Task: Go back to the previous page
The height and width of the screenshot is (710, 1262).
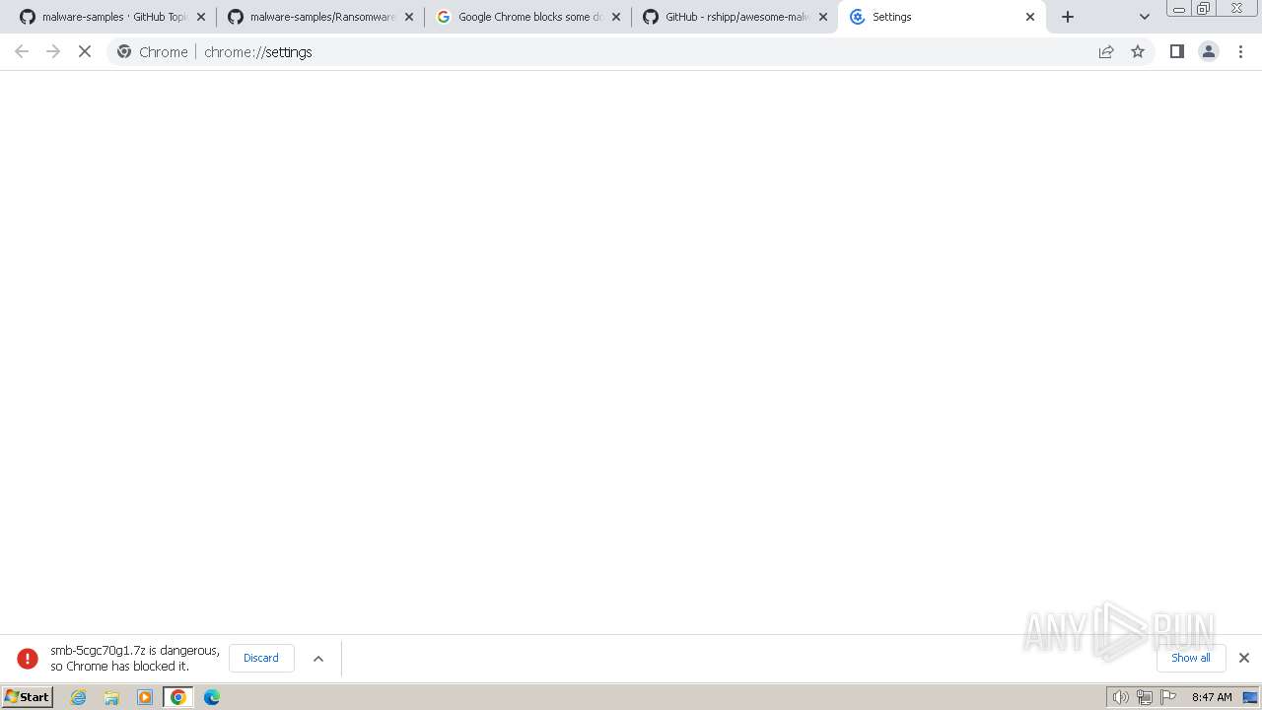Action: (22, 51)
